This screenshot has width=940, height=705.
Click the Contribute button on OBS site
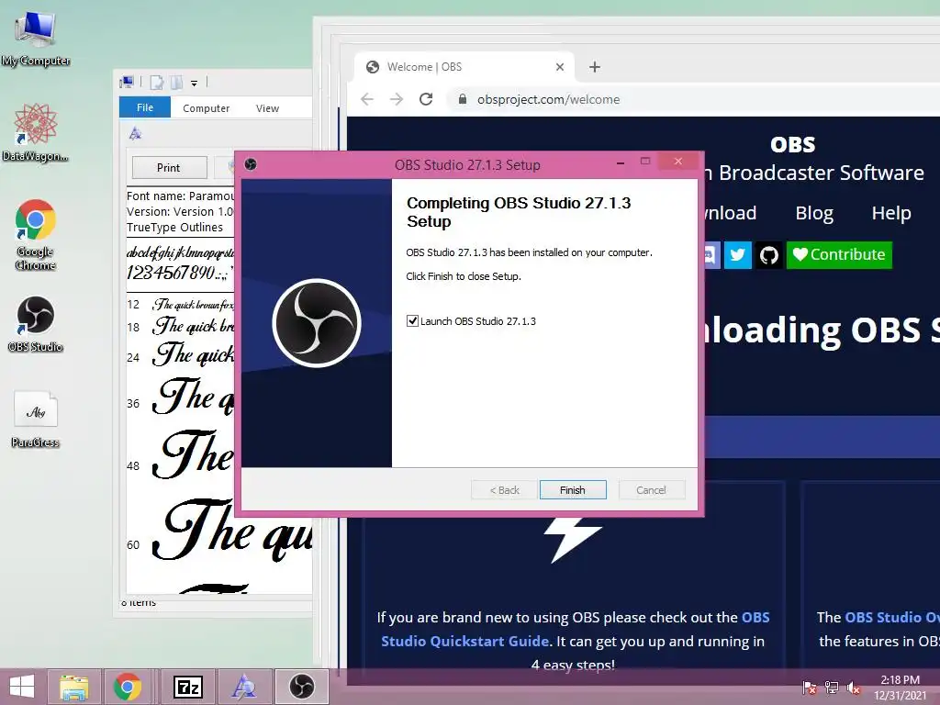click(839, 255)
